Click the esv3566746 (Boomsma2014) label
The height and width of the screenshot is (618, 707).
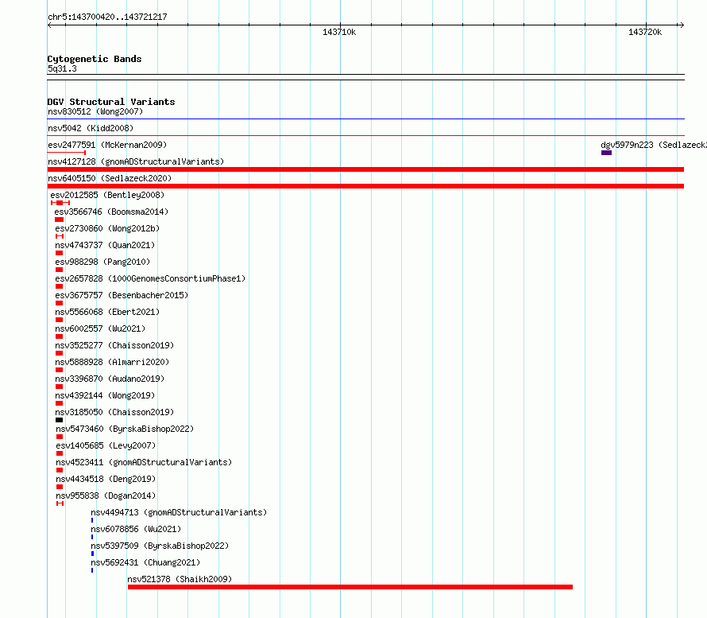click(x=111, y=212)
